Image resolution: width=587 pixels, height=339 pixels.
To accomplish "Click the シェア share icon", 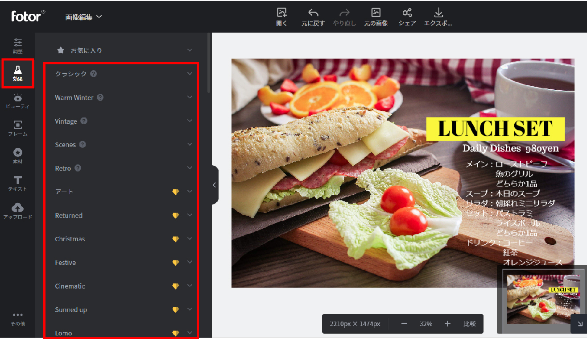I will [407, 17].
